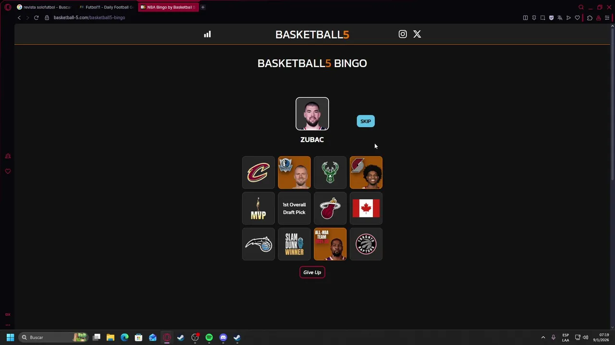Click the address bar URL field
This screenshot has width=615, height=345.
89,18
